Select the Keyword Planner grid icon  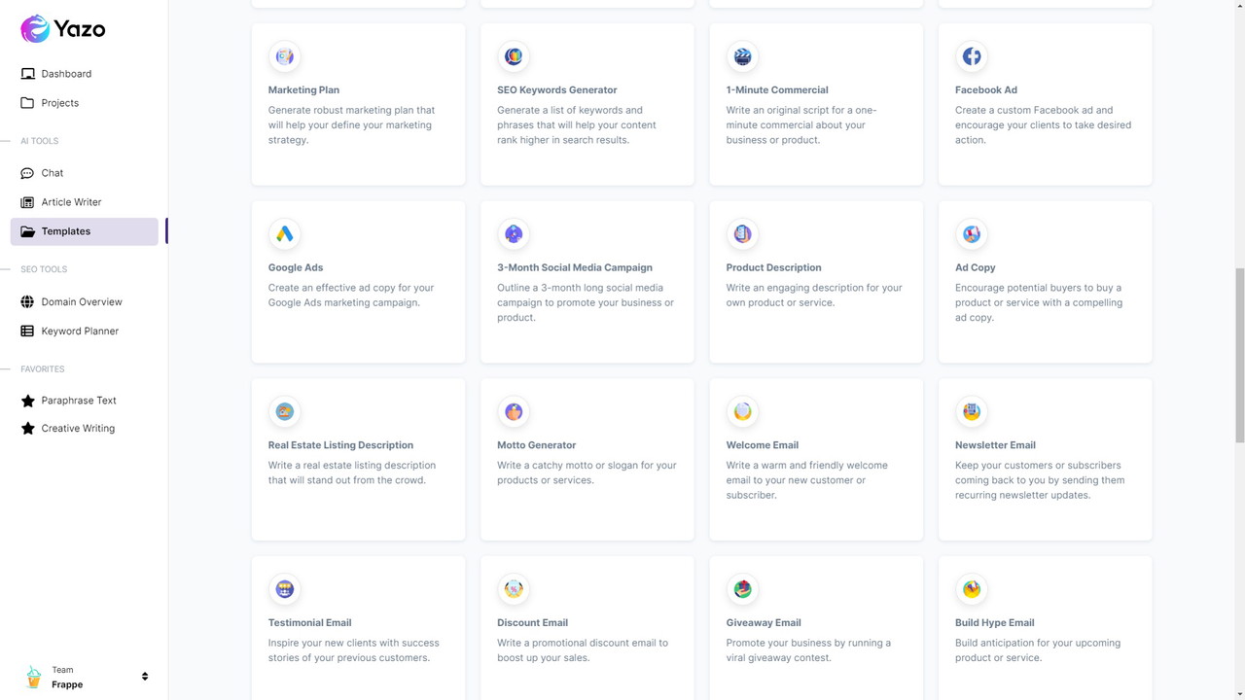pos(26,331)
